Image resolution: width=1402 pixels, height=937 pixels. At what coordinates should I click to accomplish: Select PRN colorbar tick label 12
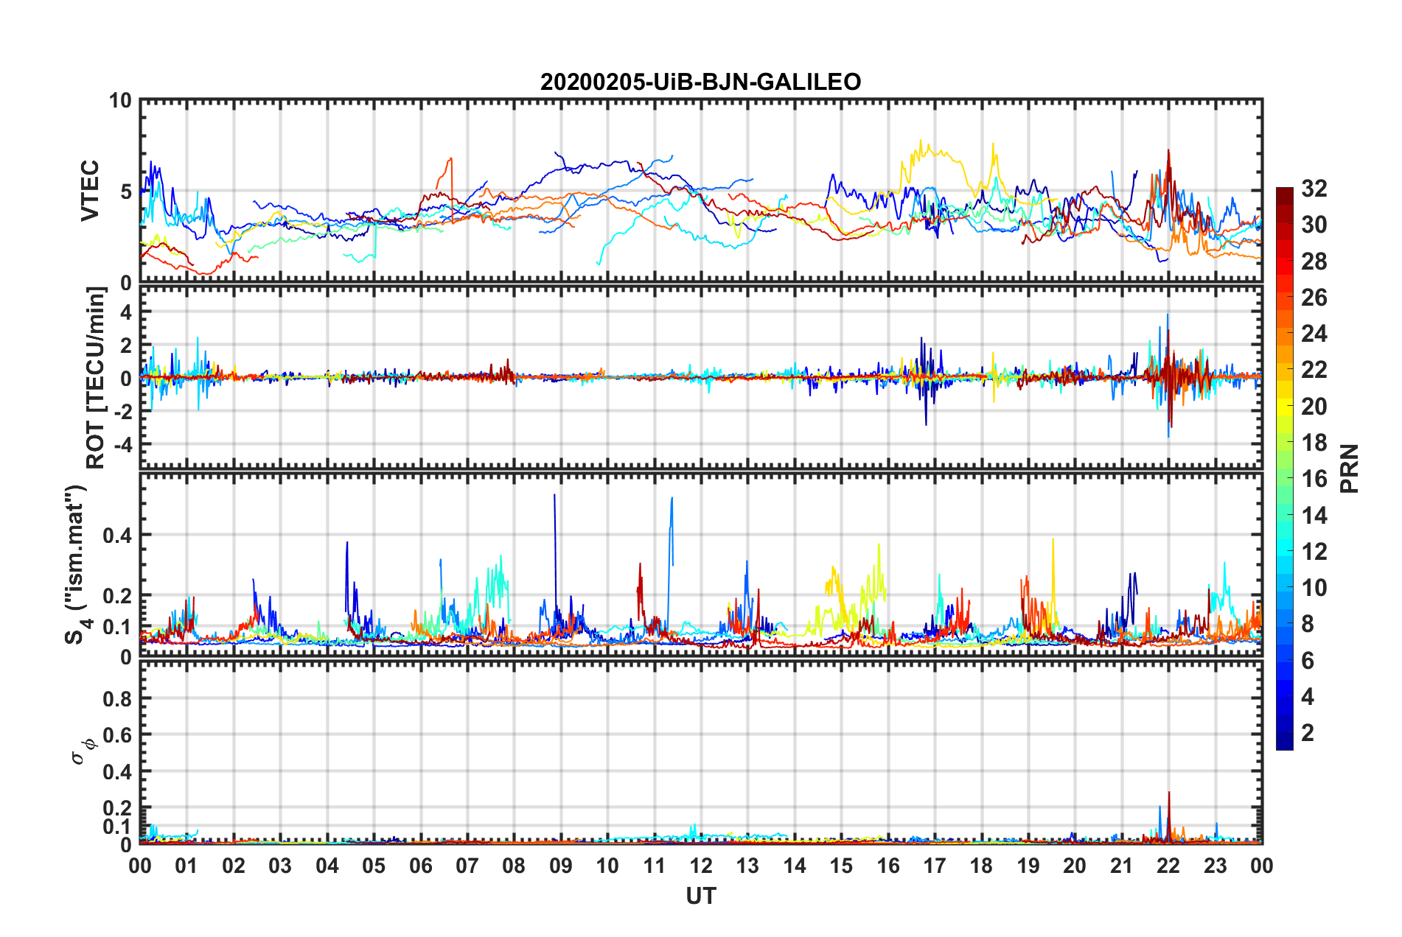1314,552
